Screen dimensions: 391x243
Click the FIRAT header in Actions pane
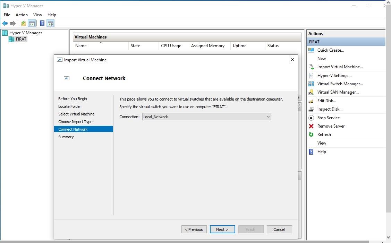pos(346,42)
